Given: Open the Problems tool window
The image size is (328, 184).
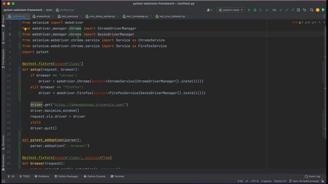Looking at the screenshot, I should (x=42, y=176).
